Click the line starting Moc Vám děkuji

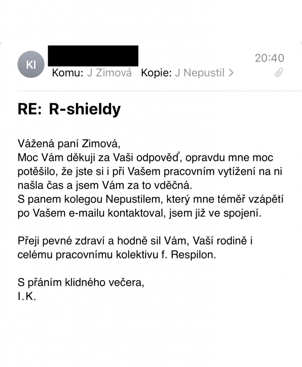[145, 158]
